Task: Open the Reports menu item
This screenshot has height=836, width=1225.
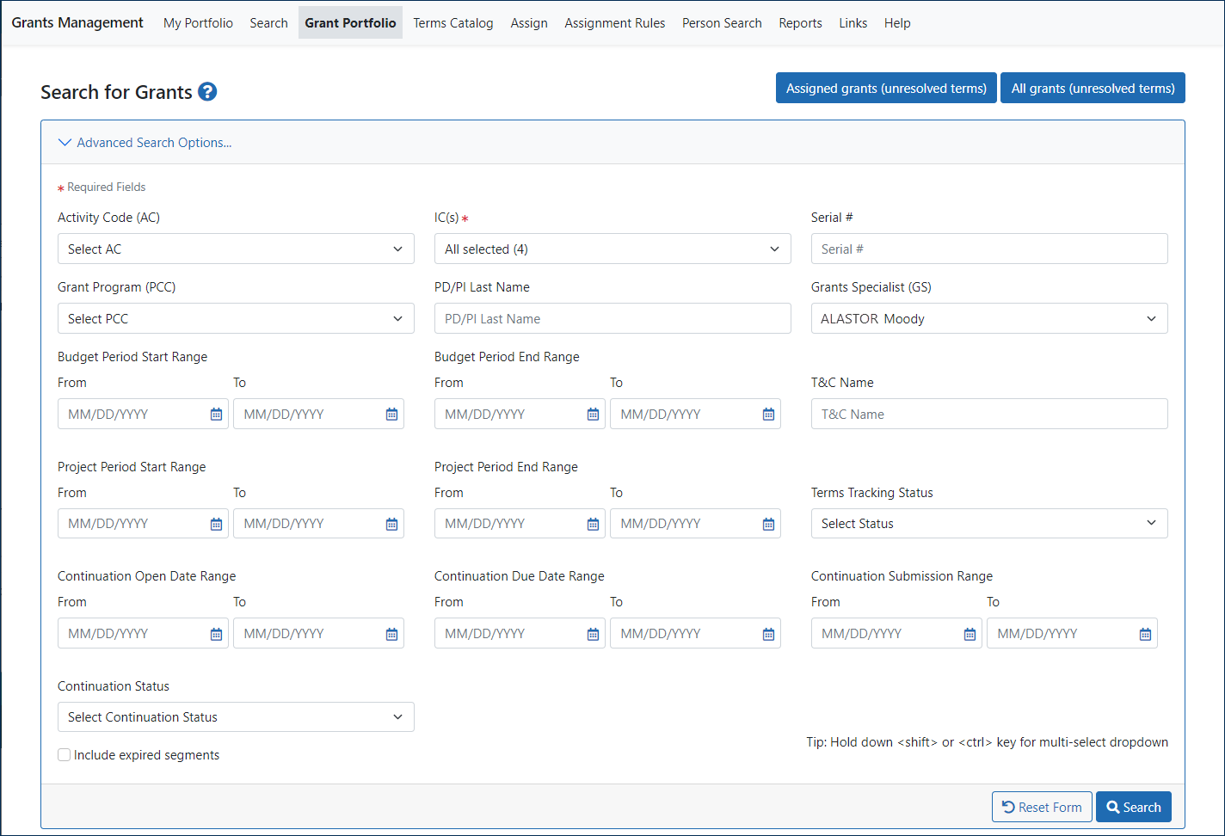Action: tap(800, 23)
